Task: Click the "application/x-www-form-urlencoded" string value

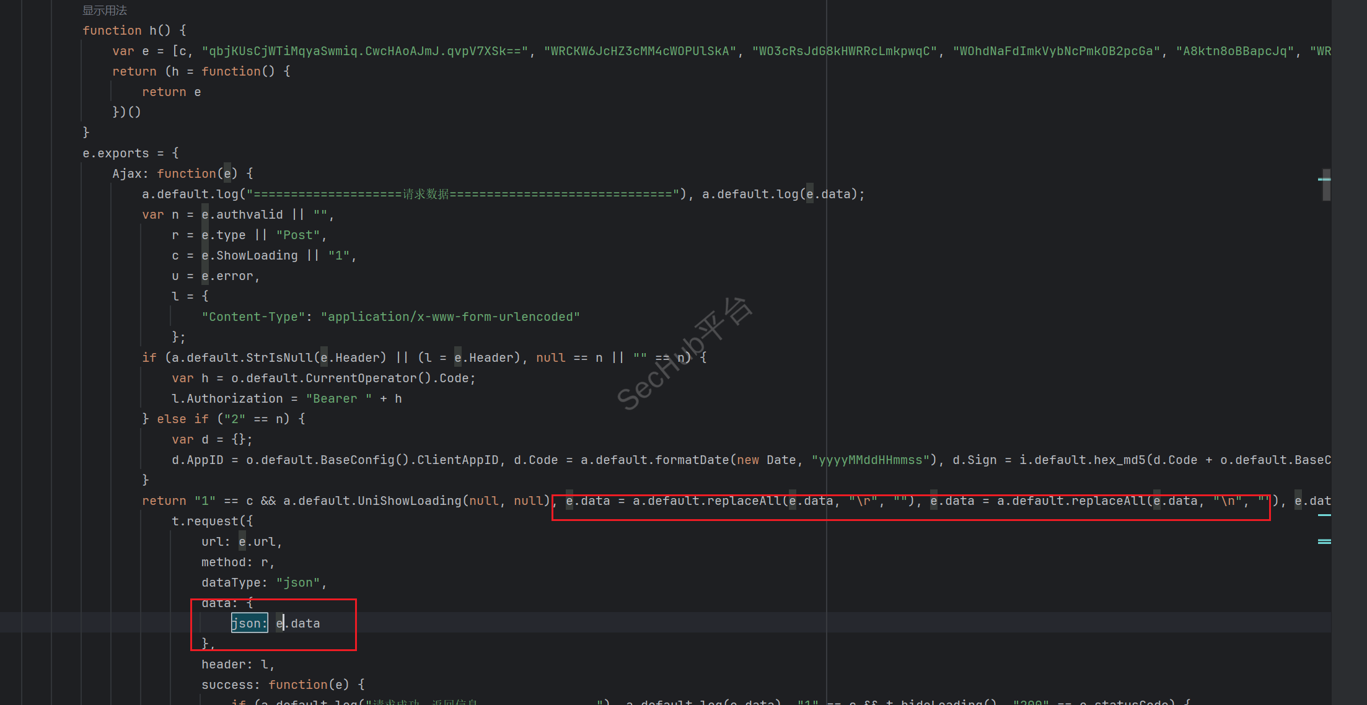Action: [x=451, y=317]
